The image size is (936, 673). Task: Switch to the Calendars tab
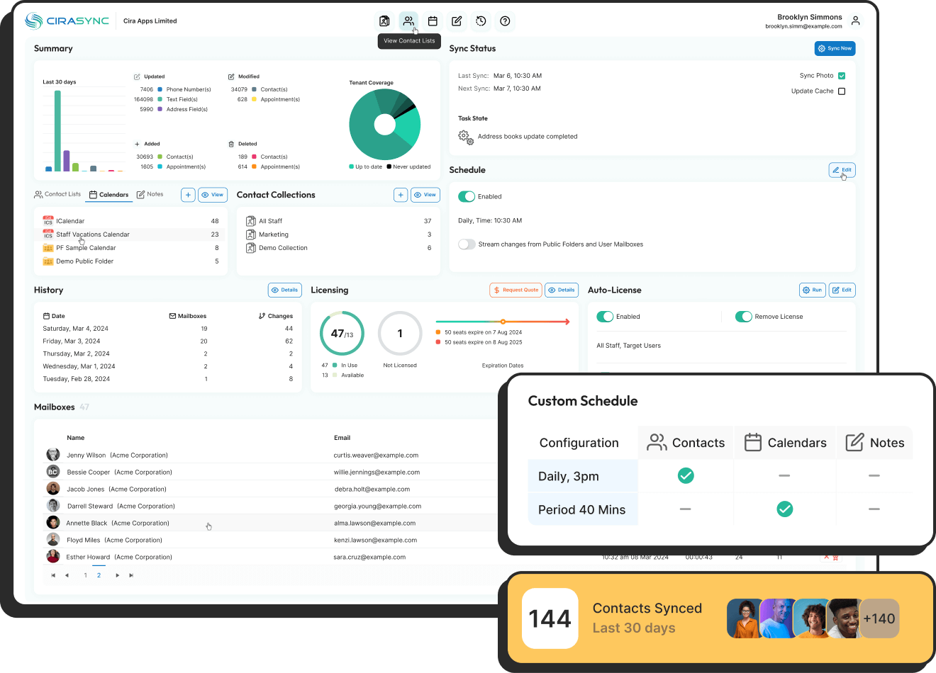[x=110, y=194]
